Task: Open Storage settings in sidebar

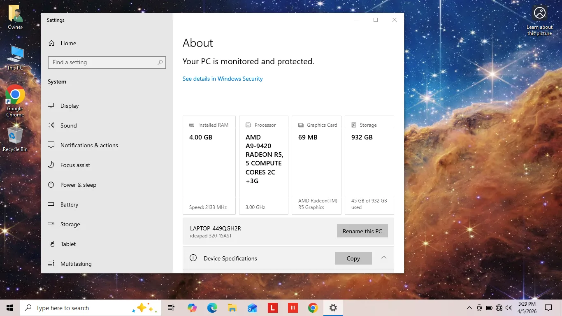Action: (x=70, y=224)
